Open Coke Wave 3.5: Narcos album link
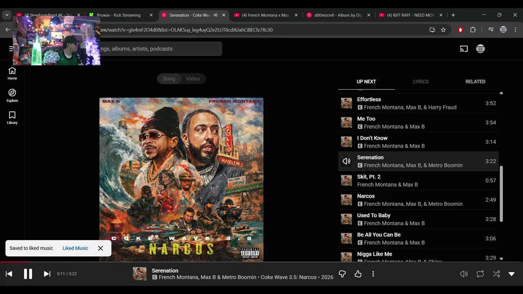Image resolution: width=523 pixels, height=294 pixels. coord(288,277)
